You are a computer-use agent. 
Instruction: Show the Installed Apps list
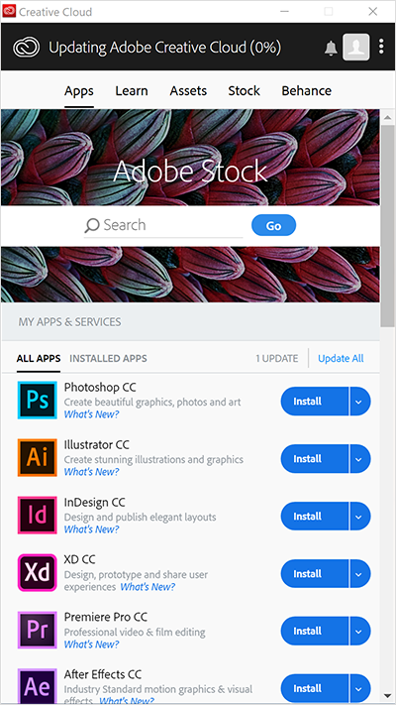click(108, 359)
